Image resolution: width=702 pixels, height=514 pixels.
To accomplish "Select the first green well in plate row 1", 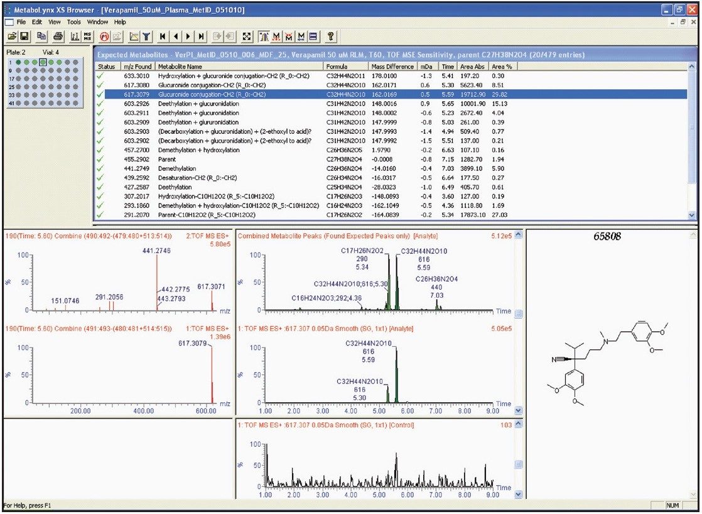I will pyautogui.click(x=19, y=62).
